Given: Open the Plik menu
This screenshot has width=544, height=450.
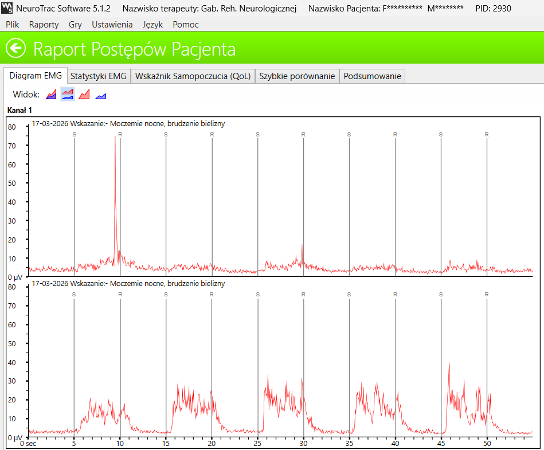Looking at the screenshot, I should (x=13, y=25).
